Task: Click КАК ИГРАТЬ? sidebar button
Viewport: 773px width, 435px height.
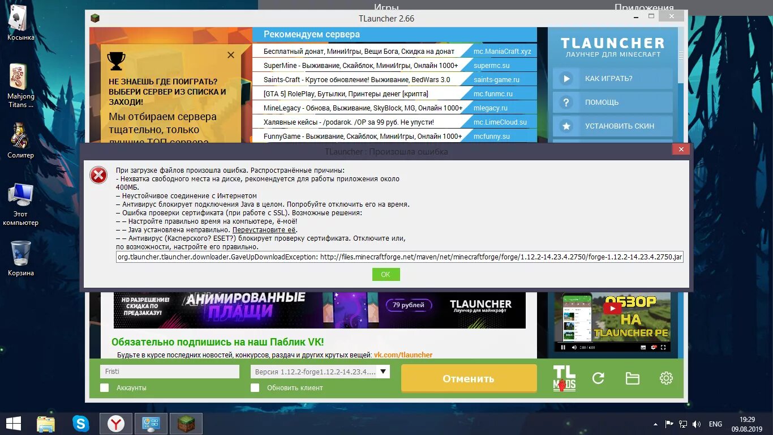Action: pos(613,79)
